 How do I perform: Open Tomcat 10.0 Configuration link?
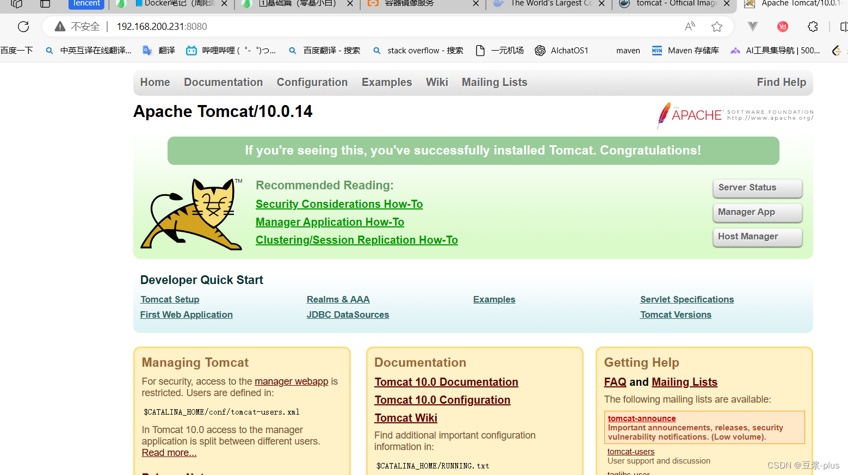tap(442, 400)
